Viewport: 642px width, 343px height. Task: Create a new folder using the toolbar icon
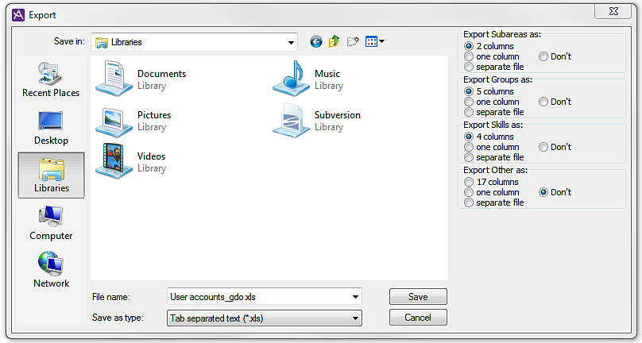click(353, 41)
